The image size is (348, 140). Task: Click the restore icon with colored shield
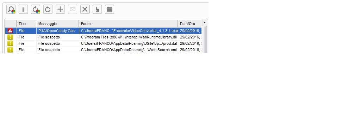(36, 9)
